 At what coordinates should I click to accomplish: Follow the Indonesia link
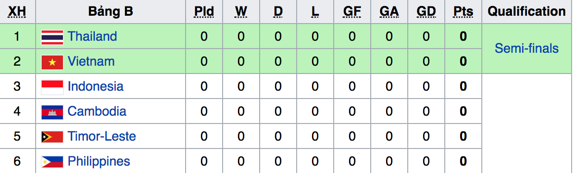tap(95, 86)
